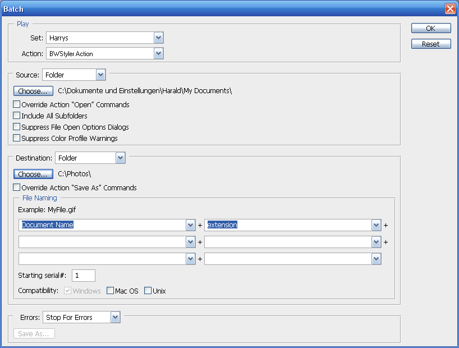Click the OK button

pos(430,28)
